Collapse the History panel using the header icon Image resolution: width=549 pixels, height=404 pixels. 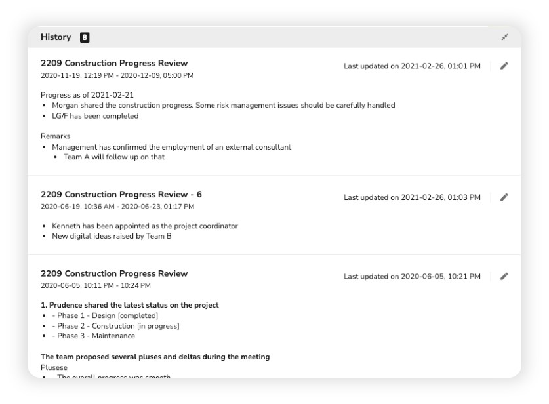(504, 37)
